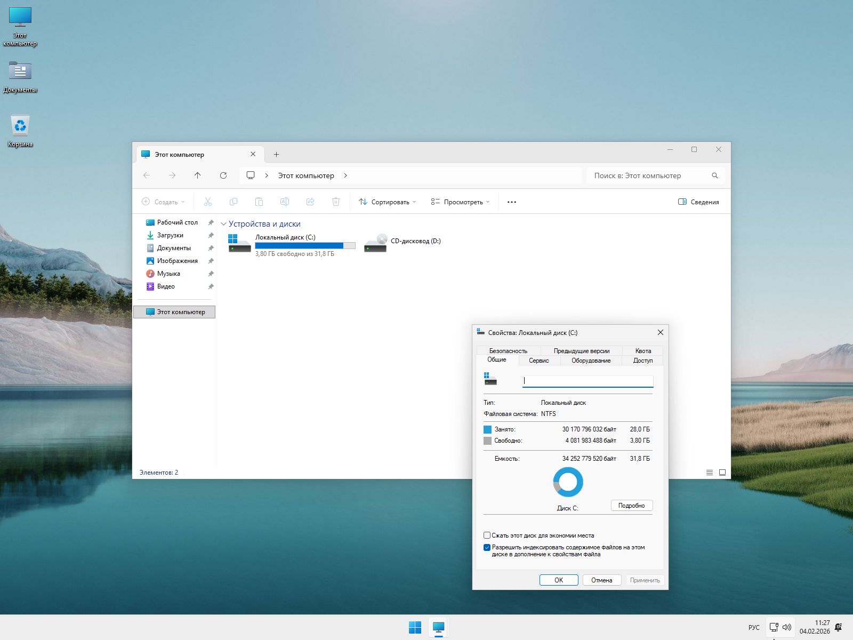Click the Windows Start button on taskbar
The height and width of the screenshot is (640, 853).
415,627
